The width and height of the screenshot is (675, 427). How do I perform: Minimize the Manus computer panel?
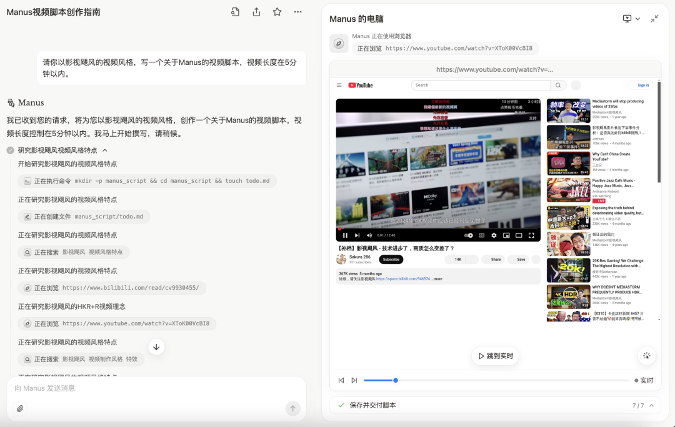coord(654,19)
